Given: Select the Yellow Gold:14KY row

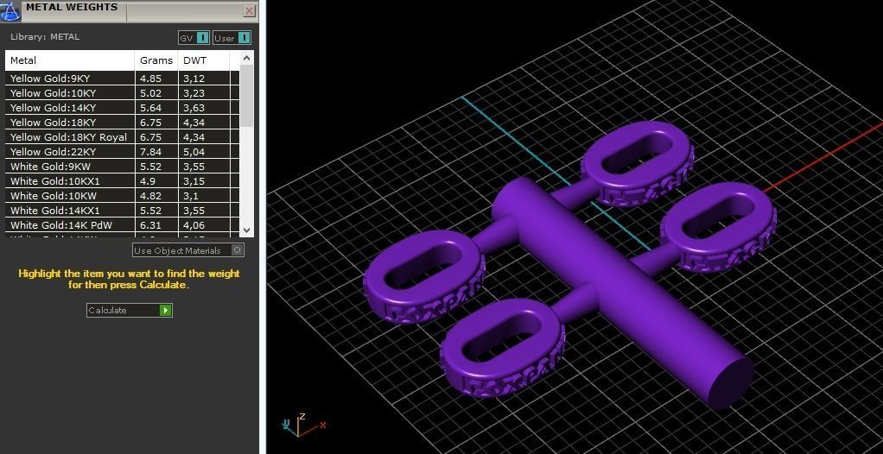Looking at the screenshot, I should pyautogui.click(x=122, y=107).
